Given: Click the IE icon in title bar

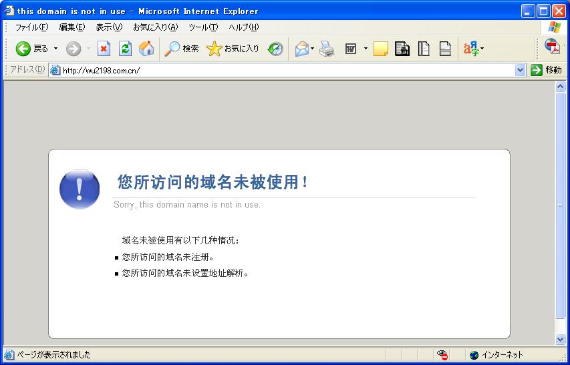Looking at the screenshot, I should tap(9, 11).
